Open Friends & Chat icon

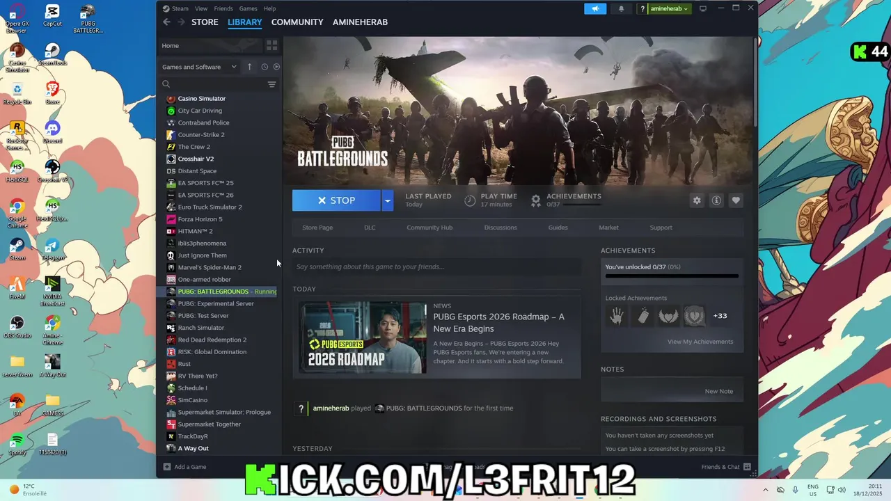click(x=747, y=467)
